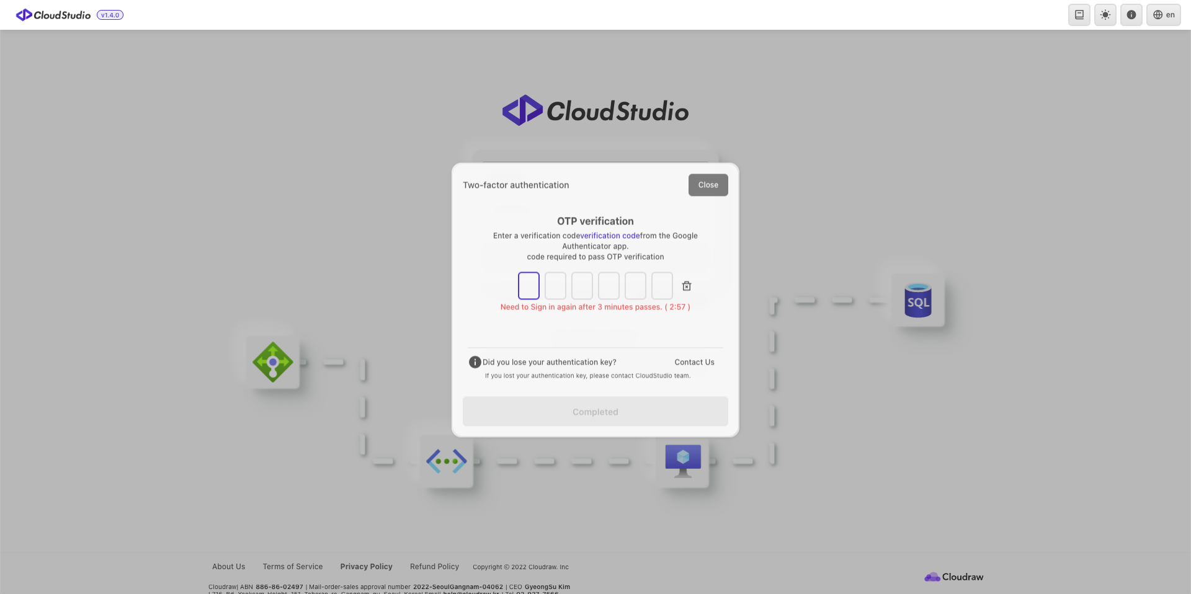The width and height of the screenshot is (1191, 594).
Task: Focus the fourth OTP digit box
Action: (x=609, y=286)
